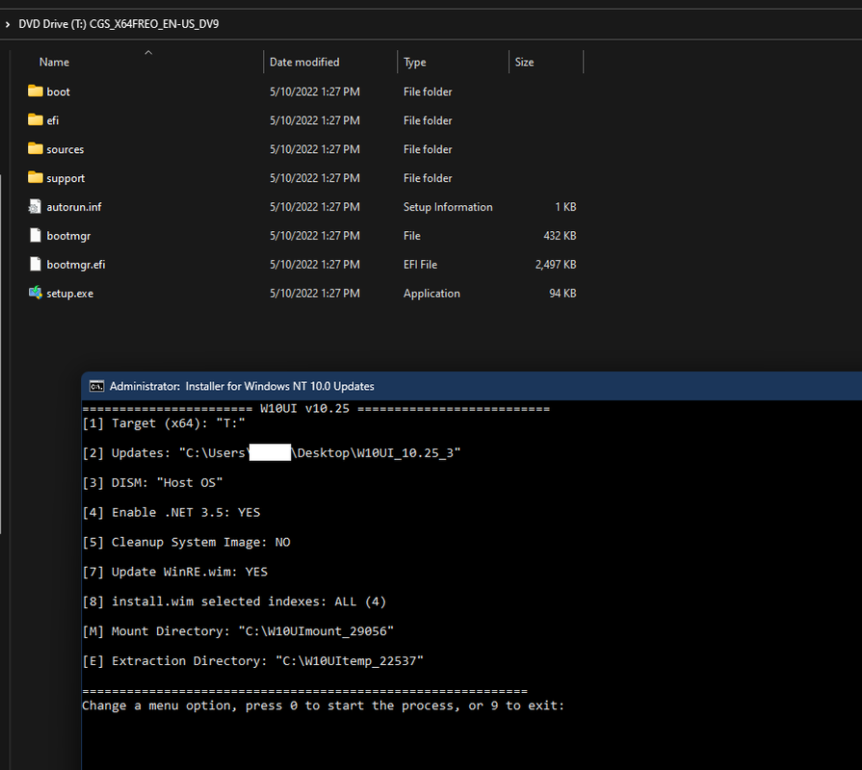Image resolution: width=862 pixels, height=770 pixels.
Task: Click the [7] Update WinRE.wim line
Action: click(x=175, y=572)
